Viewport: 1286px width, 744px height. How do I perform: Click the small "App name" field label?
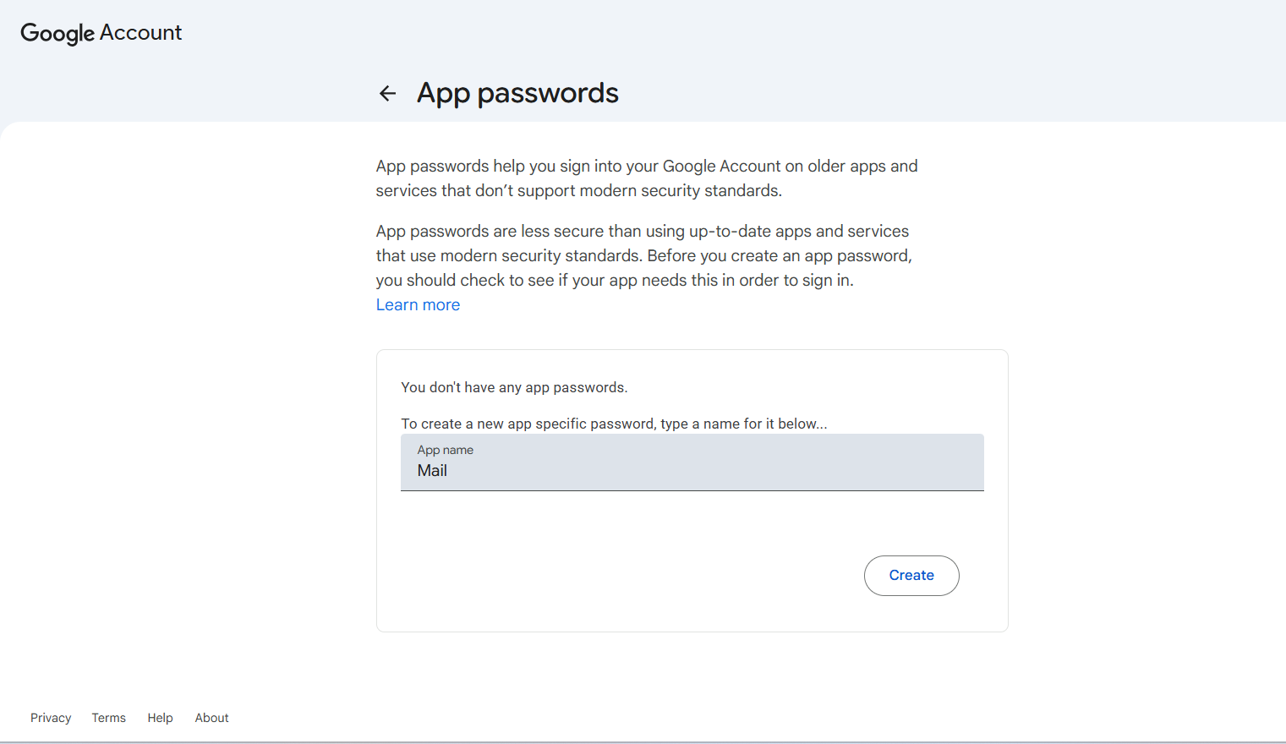445,451
